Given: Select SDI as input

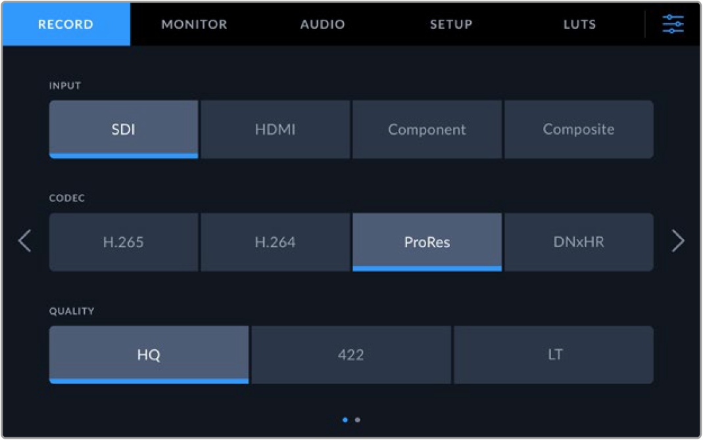Looking at the screenshot, I should pyautogui.click(x=123, y=129).
